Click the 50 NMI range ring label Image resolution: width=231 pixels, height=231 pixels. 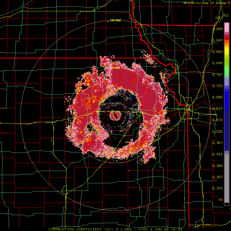click(115, 68)
